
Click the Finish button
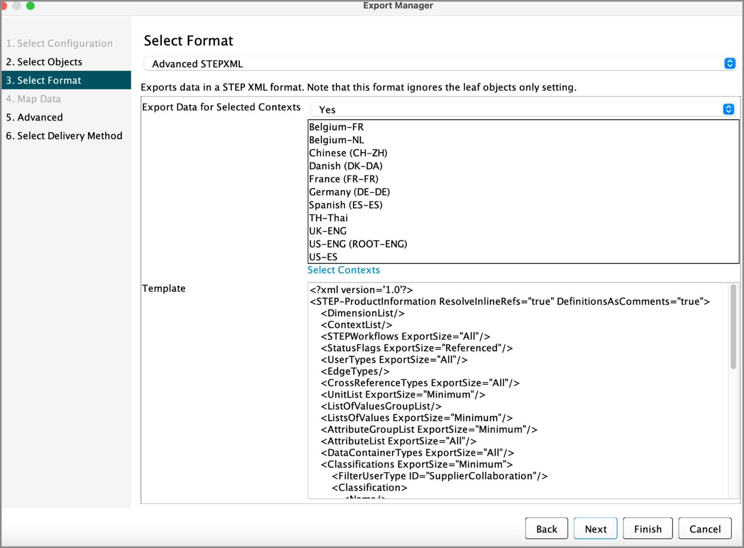[x=647, y=529]
